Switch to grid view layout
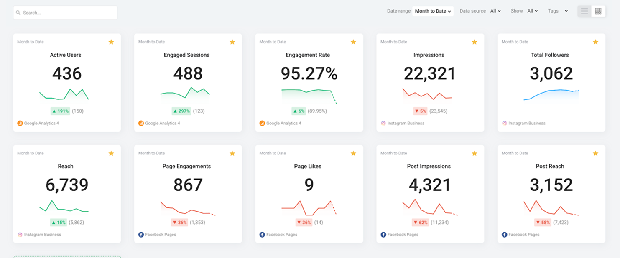This screenshot has height=258, width=620. point(598,11)
